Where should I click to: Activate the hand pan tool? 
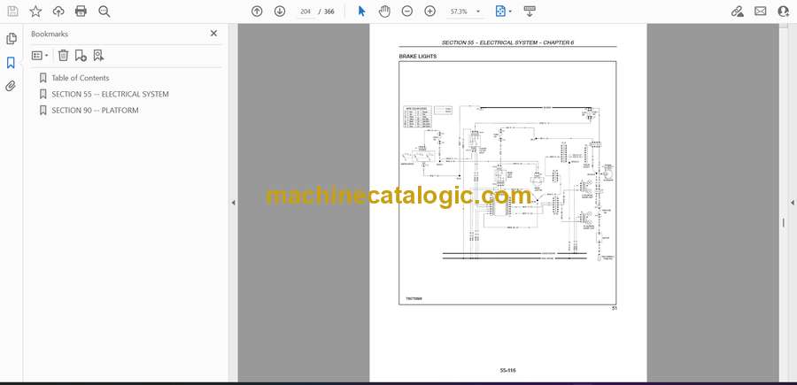384,12
